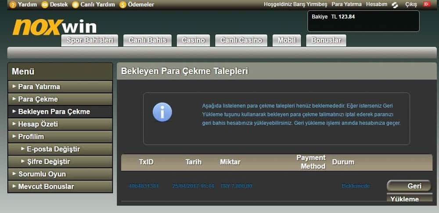Image resolution: width=439 pixels, height=213 pixels.
Task: Switch to the Spor Bahisleri tab
Action: pyautogui.click(x=90, y=40)
